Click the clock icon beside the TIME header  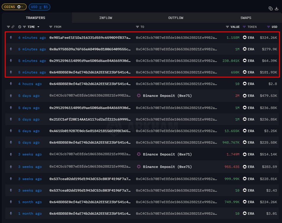[20, 27]
